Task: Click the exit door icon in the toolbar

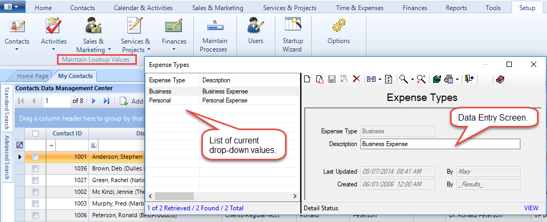Action: tap(469, 79)
